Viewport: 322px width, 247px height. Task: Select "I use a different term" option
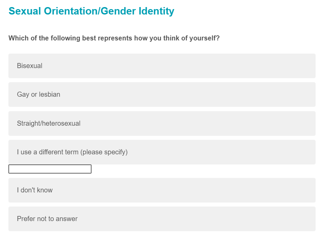(162, 152)
